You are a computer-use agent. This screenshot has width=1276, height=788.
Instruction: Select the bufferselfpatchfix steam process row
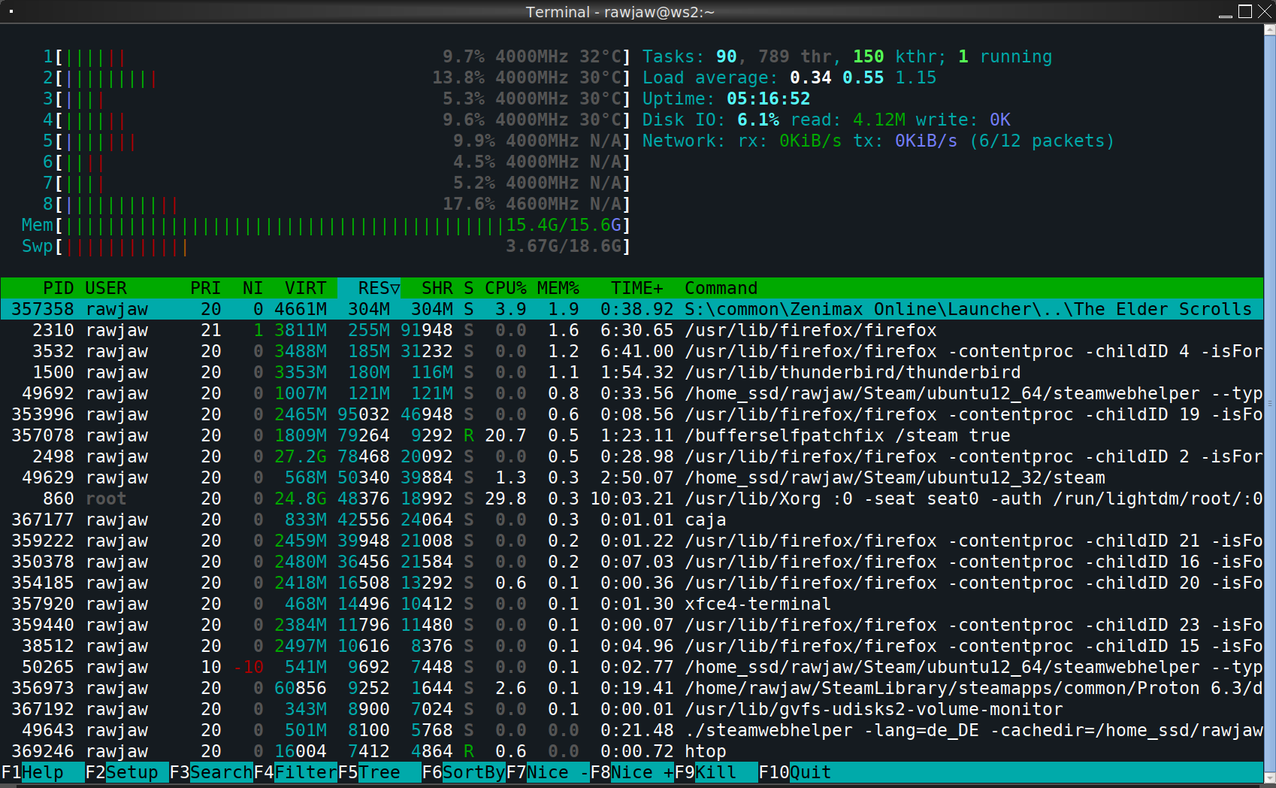[632, 435]
